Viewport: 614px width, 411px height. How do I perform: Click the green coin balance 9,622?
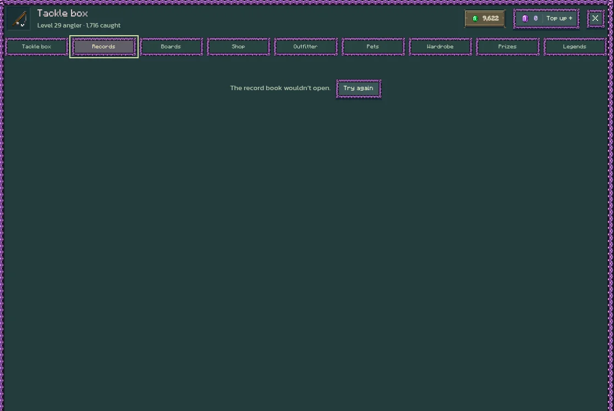[x=485, y=18]
